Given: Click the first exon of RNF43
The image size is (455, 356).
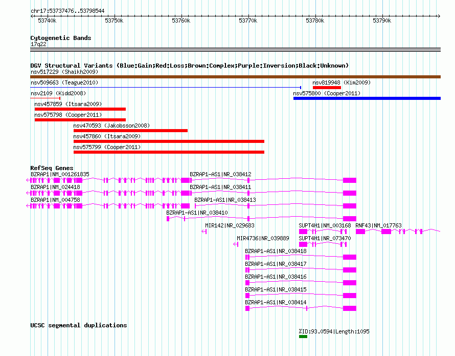Looking at the screenshot, I should (x=360, y=232).
